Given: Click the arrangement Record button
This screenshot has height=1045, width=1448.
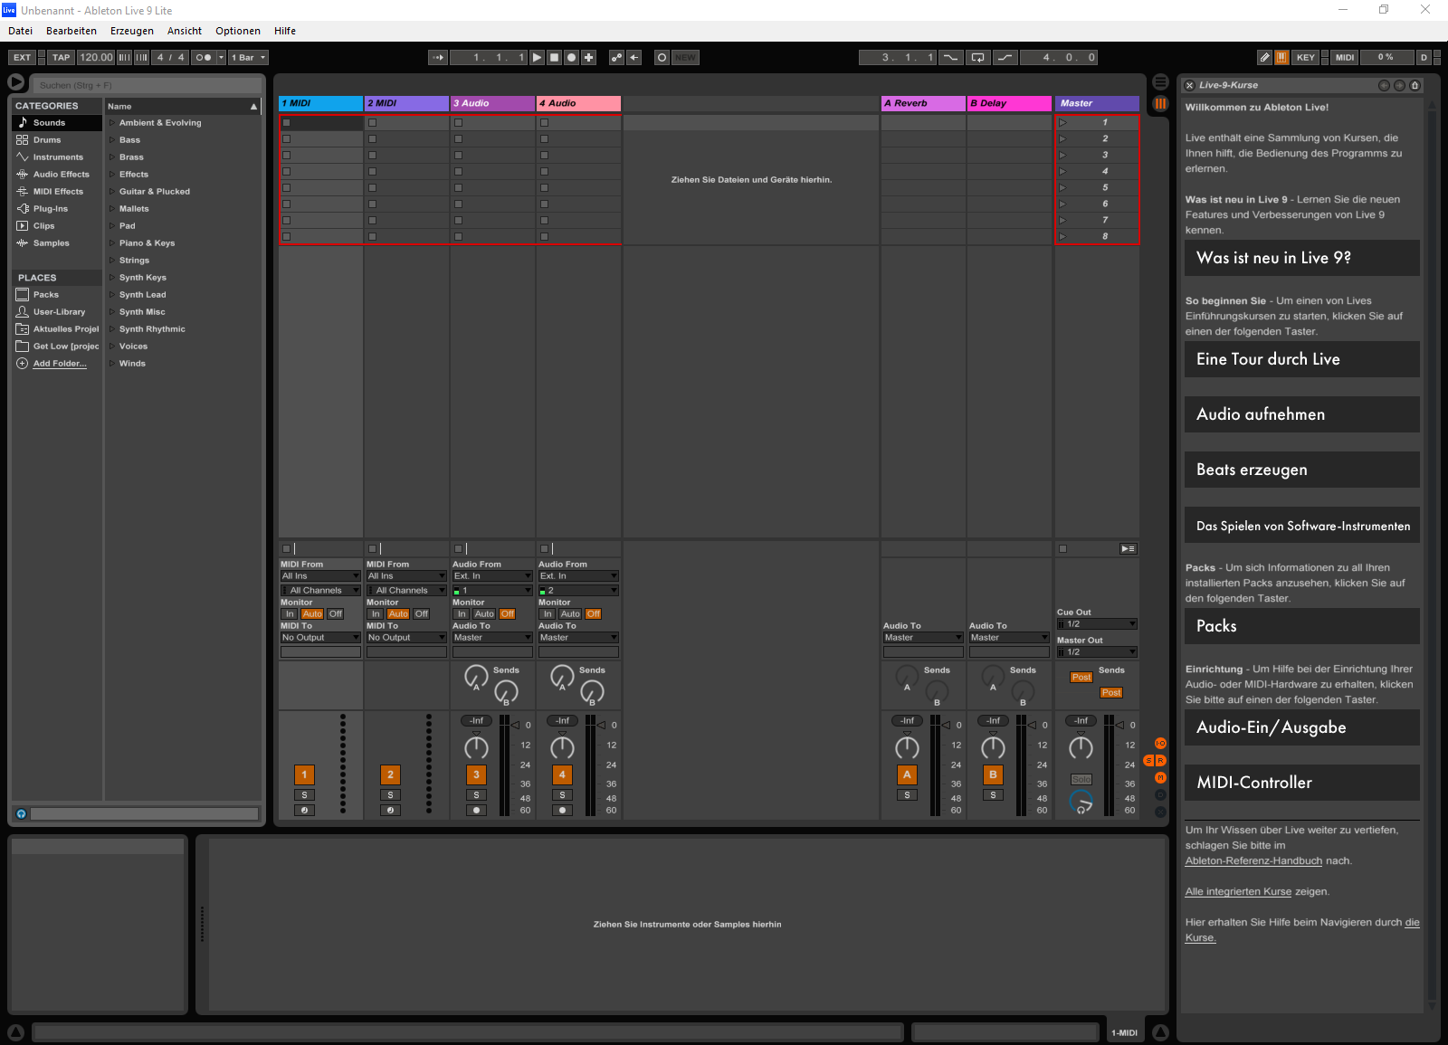Looking at the screenshot, I should click(x=571, y=57).
